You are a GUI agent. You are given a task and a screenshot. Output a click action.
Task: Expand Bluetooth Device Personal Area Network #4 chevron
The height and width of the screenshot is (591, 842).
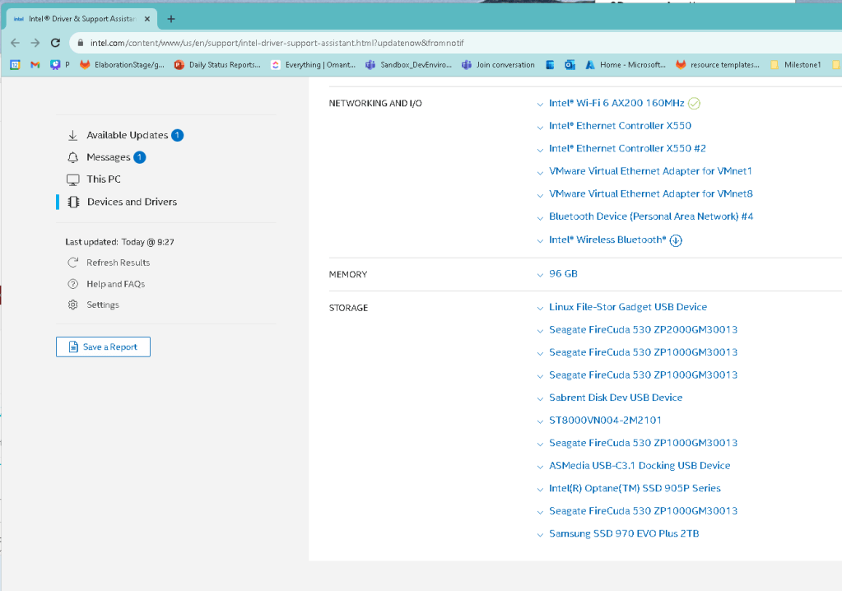540,218
